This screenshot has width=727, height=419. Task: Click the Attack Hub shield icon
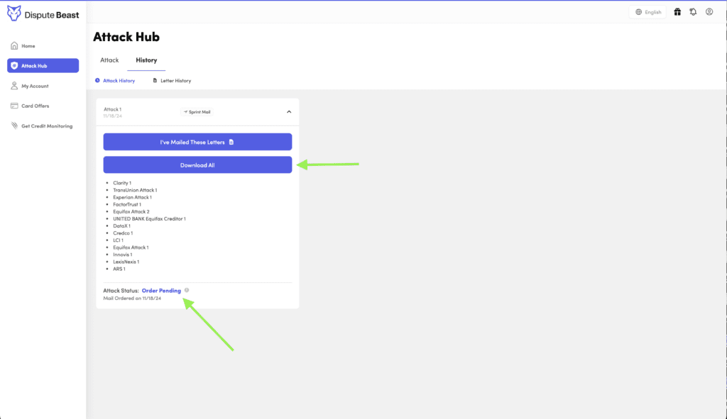pyautogui.click(x=14, y=66)
